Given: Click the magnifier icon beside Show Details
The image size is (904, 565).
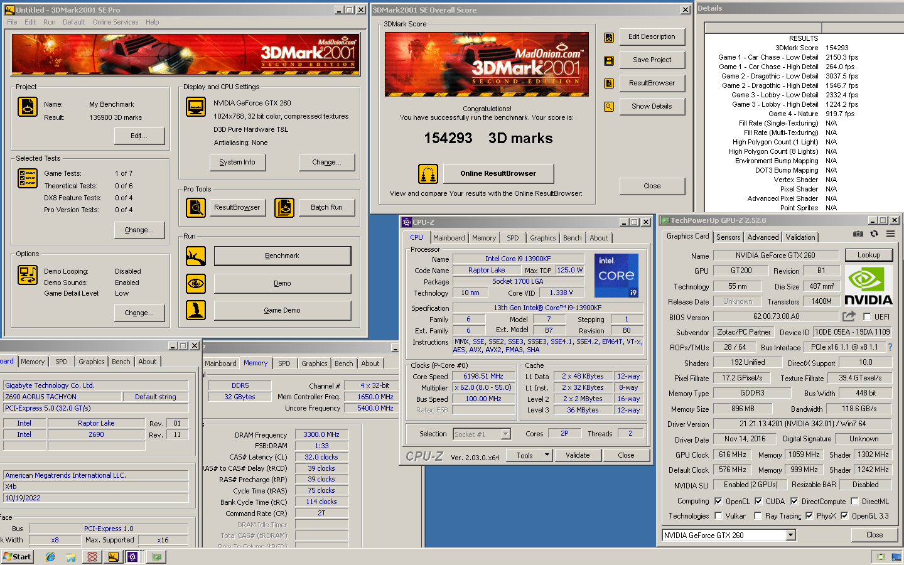Looking at the screenshot, I should 609,107.
